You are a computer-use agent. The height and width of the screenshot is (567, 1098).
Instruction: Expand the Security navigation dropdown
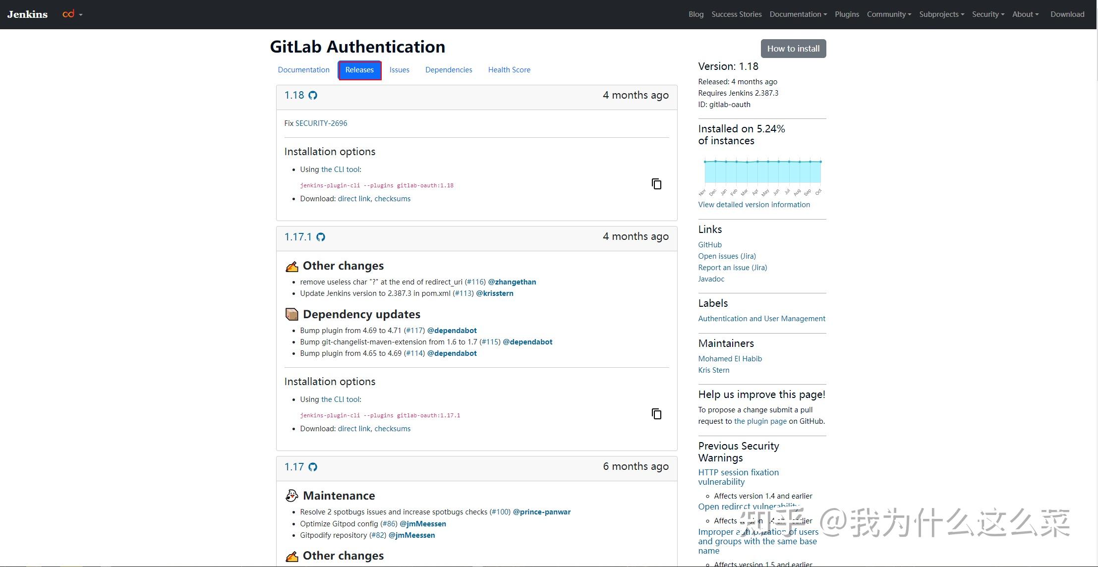pyautogui.click(x=987, y=14)
